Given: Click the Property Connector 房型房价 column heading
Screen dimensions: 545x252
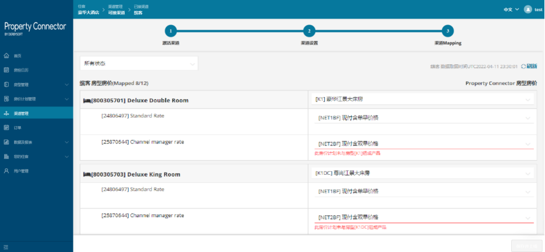Looking at the screenshot, I should click(x=501, y=84).
